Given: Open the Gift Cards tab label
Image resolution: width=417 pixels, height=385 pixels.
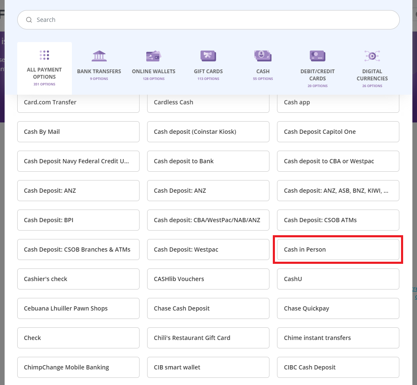Looking at the screenshot, I should click(208, 72).
